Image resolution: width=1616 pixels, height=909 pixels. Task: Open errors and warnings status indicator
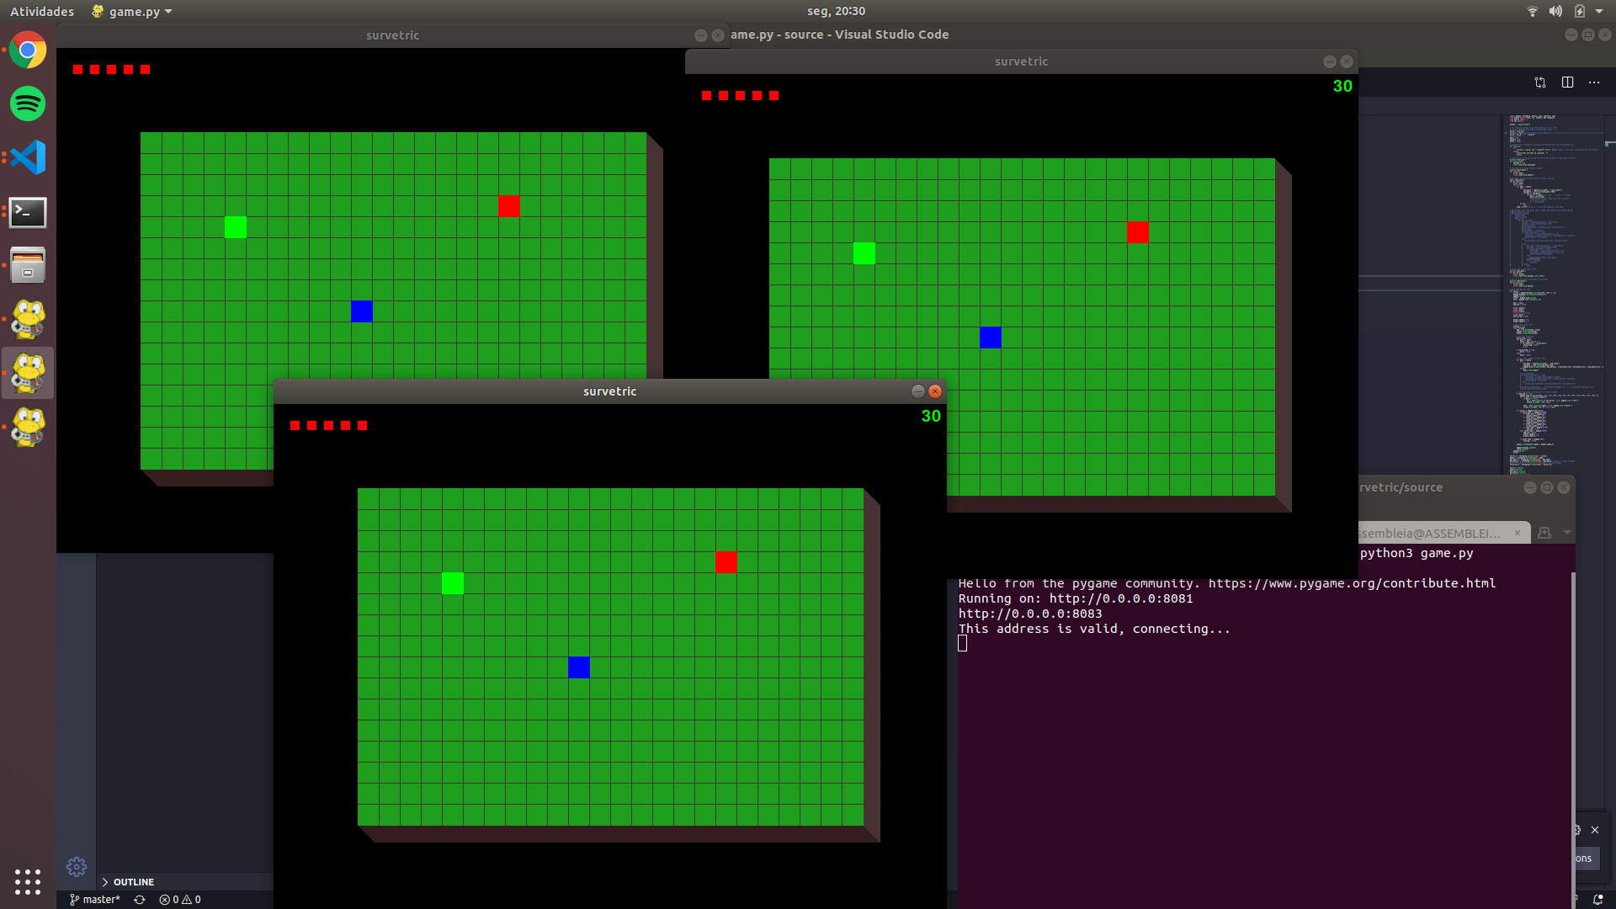click(x=180, y=900)
